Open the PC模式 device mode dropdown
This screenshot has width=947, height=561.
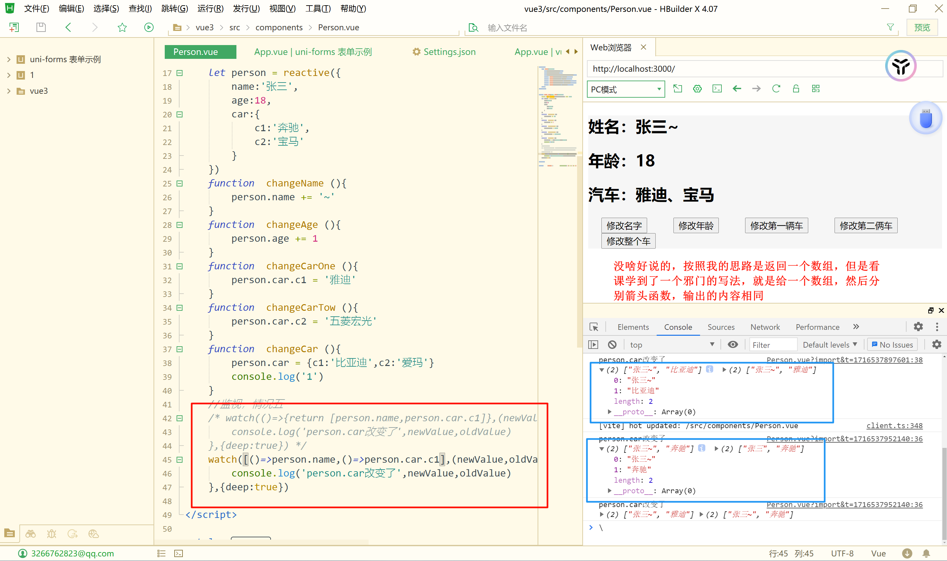[x=626, y=89]
